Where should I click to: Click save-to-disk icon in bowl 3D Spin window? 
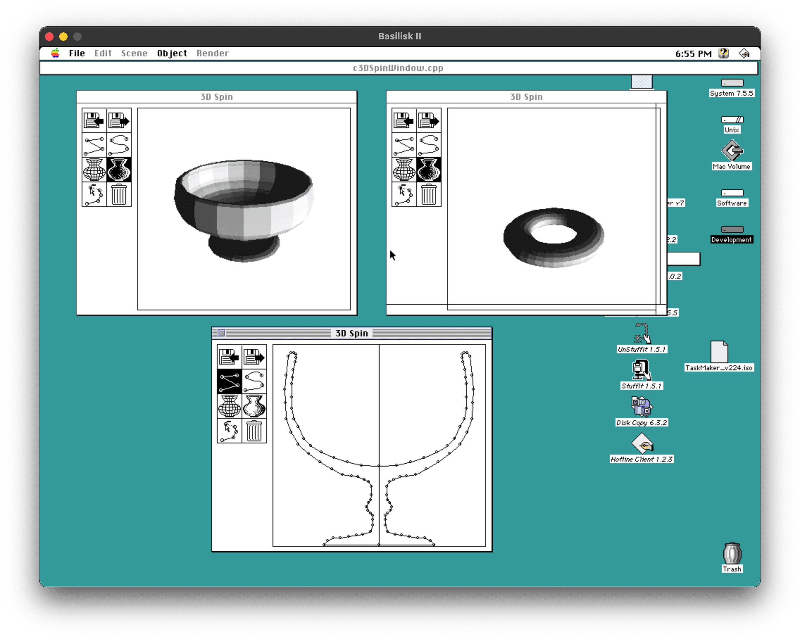point(119,121)
